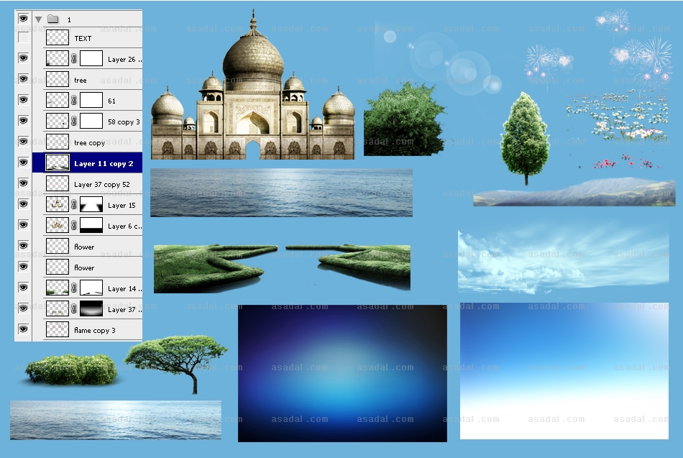Screen dimensions: 683x458
Task: Collapse layer group 1 with disclosure triangle
Action: (38, 19)
